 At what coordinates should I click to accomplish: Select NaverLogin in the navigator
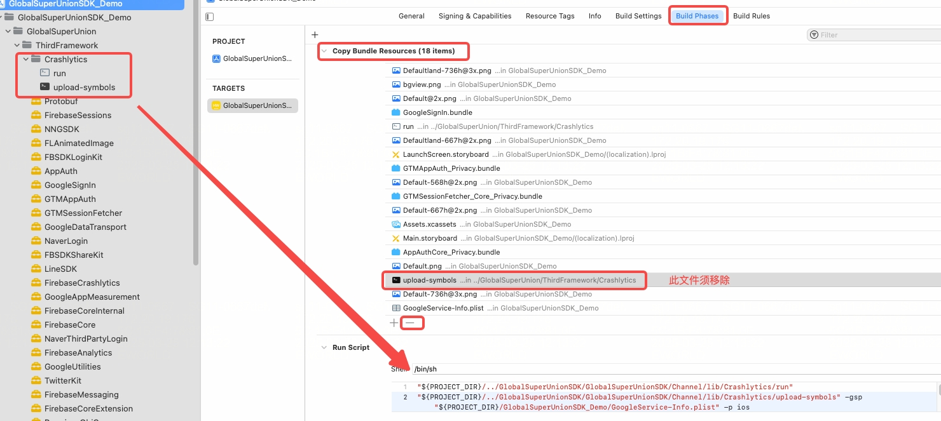[x=66, y=241]
